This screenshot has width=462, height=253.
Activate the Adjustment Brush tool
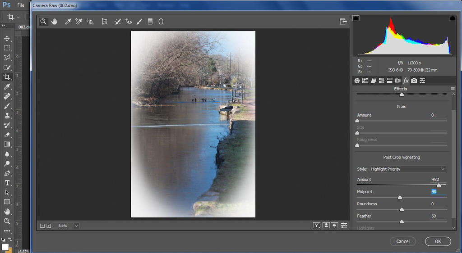pyautogui.click(x=139, y=21)
